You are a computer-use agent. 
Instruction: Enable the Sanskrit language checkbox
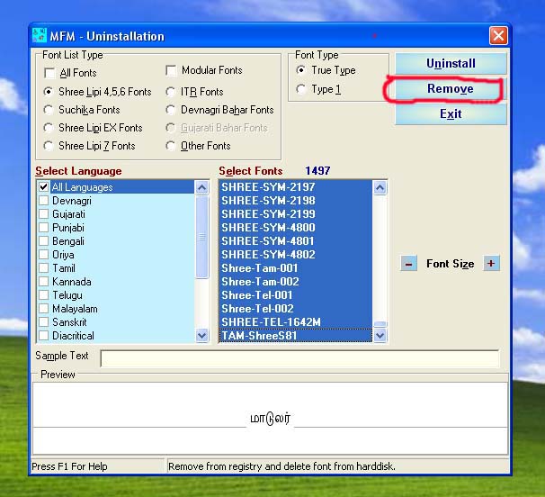tap(43, 322)
